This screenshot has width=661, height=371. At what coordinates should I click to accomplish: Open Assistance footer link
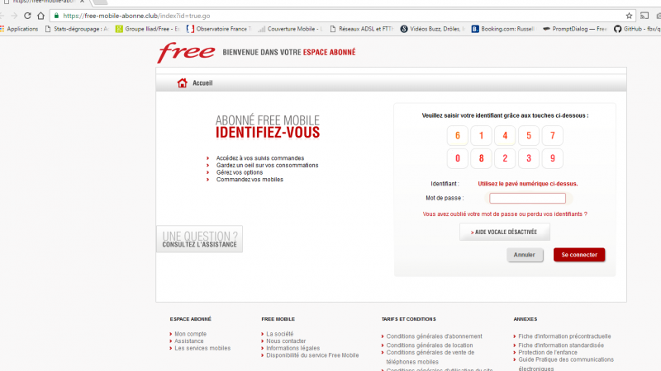189,340
